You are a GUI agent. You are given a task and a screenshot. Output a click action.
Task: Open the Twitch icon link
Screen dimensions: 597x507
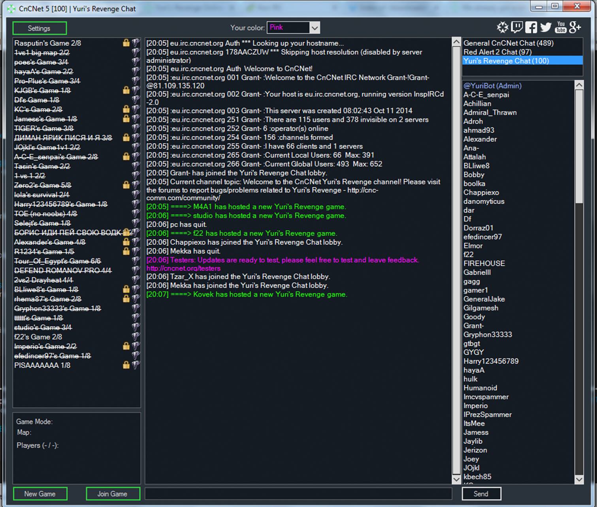(517, 27)
